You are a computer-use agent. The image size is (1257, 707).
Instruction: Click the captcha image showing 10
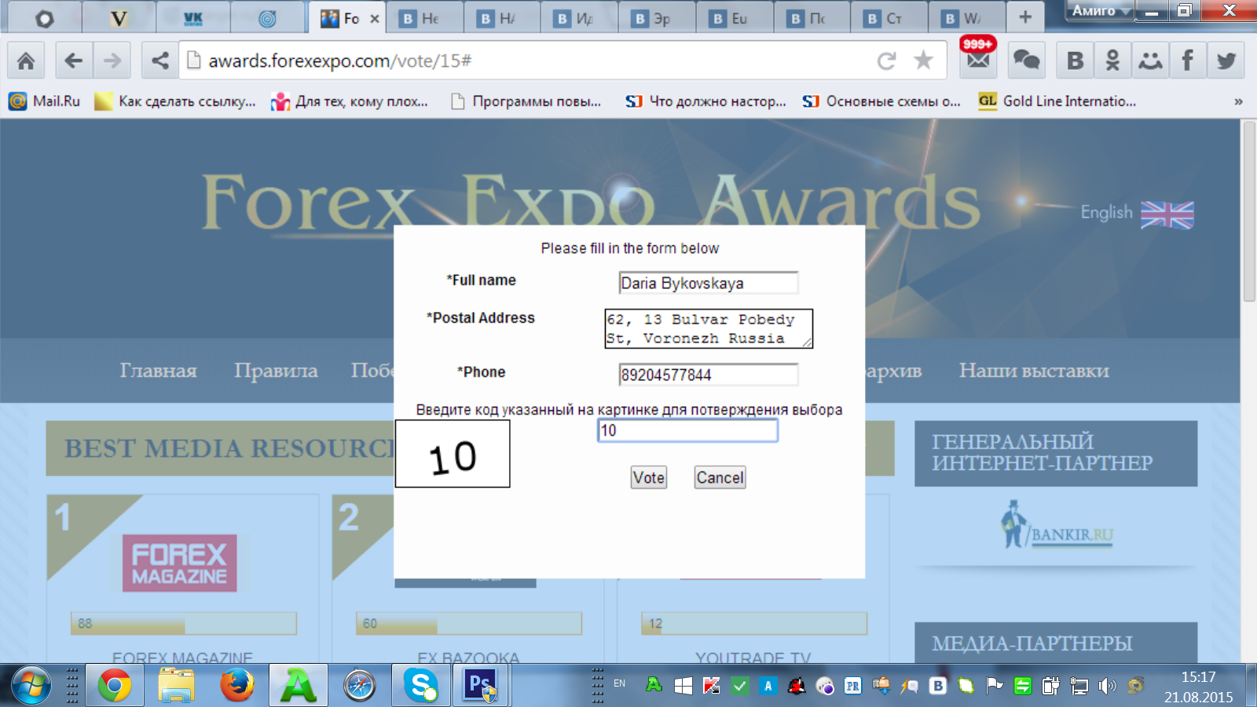453,454
